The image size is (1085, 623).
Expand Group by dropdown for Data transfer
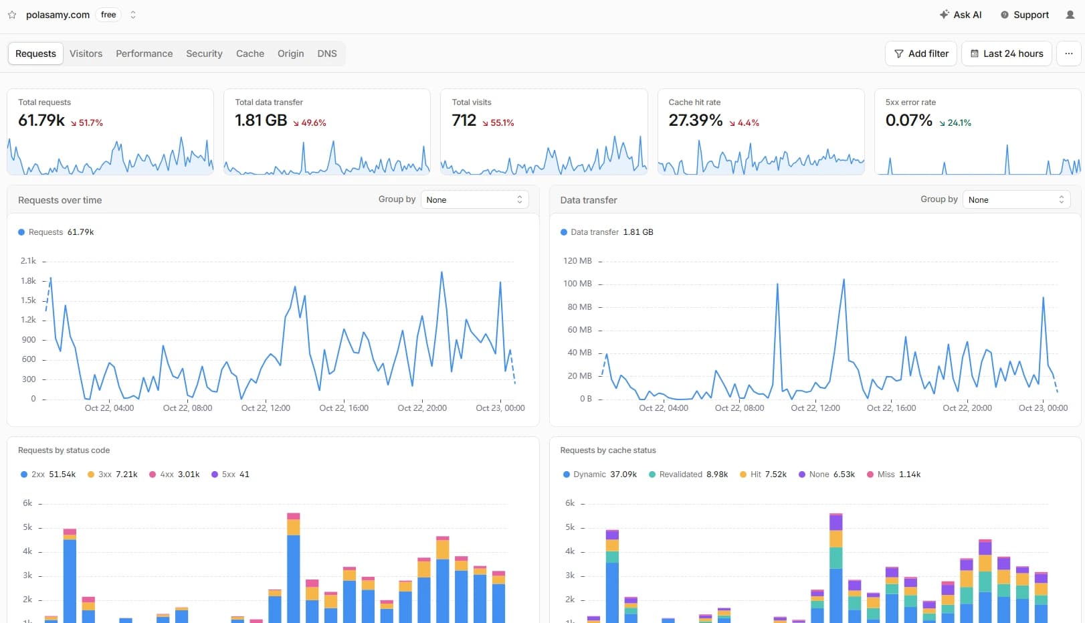(1017, 199)
